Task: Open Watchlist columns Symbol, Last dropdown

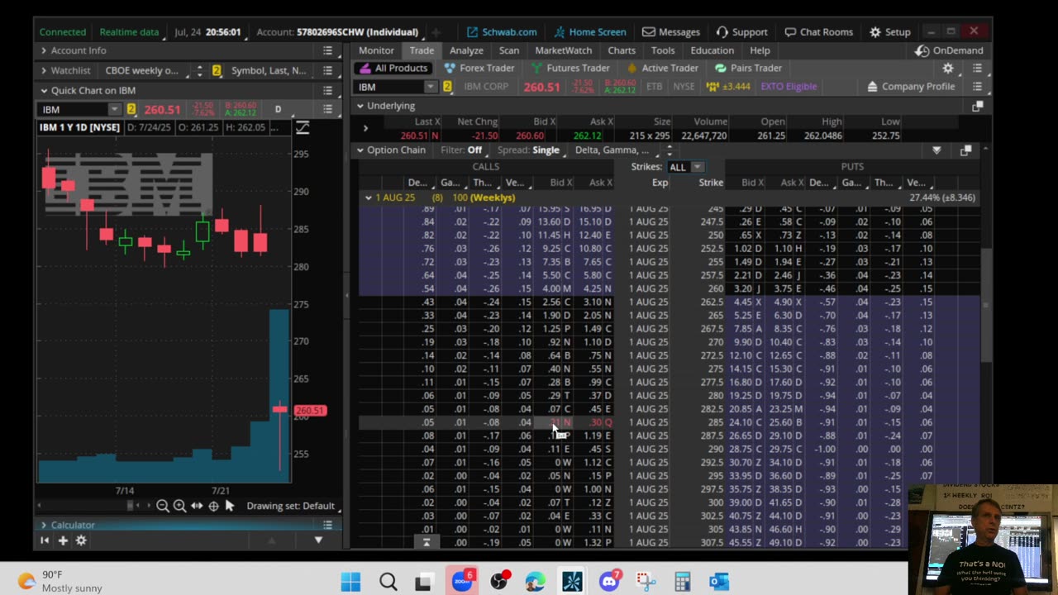Action: click(x=271, y=70)
